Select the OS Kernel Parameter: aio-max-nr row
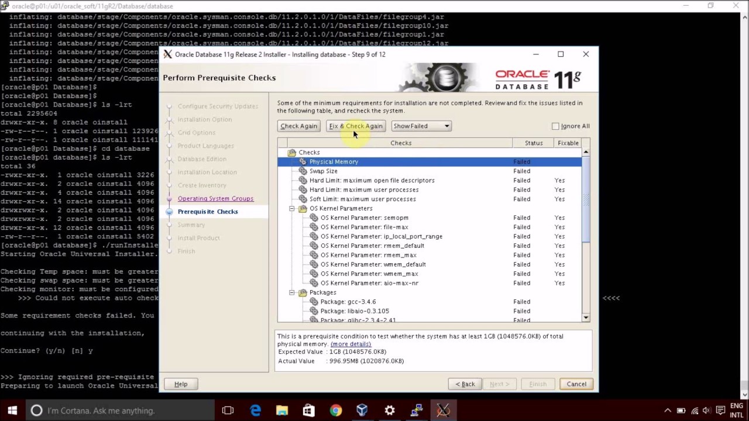The width and height of the screenshot is (749, 421). [430, 283]
